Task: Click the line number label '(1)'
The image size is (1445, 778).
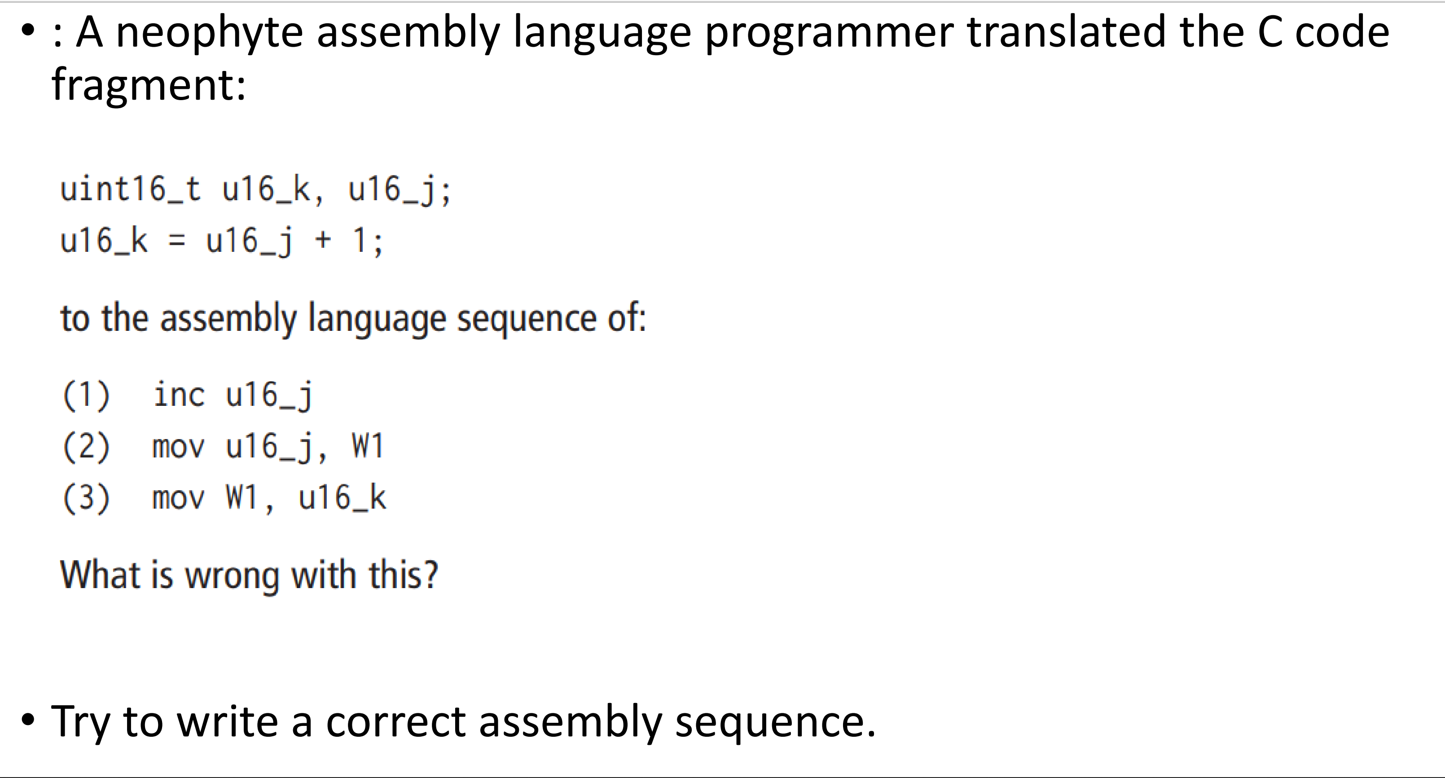Action: 86,396
